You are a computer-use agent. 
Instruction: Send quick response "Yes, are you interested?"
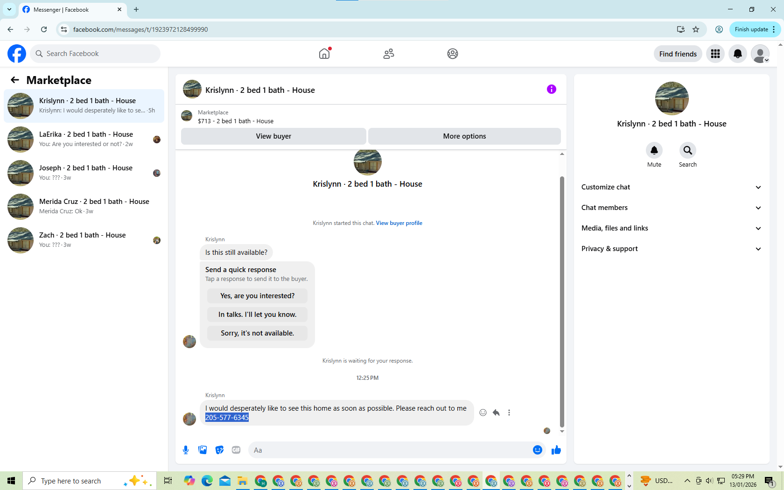click(258, 296)
